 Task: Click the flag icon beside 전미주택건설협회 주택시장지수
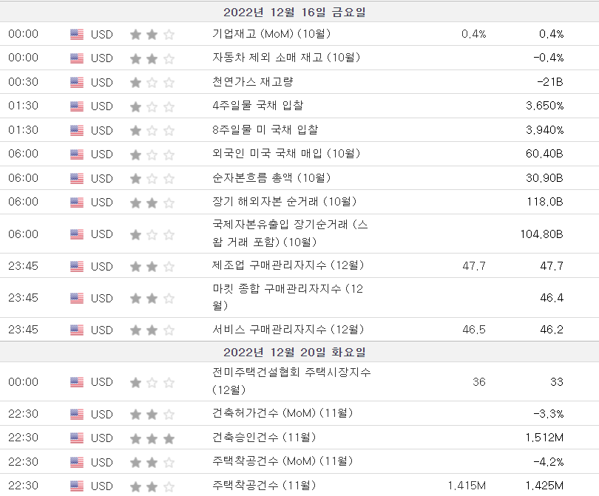[77, 382]
